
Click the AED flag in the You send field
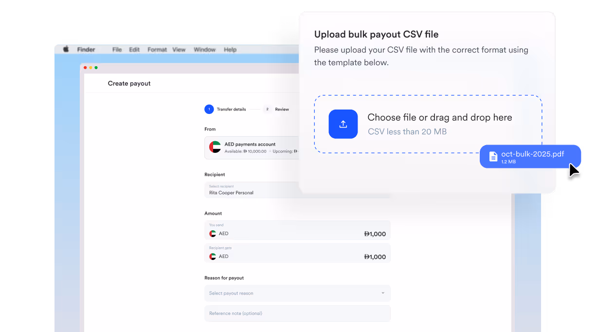click(x=213, y=233)
